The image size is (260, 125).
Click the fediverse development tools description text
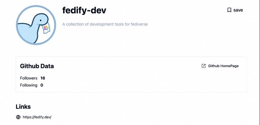pyautogui.click(x=105, y=24)
